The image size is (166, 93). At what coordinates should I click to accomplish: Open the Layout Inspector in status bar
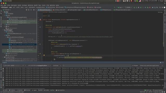click(158, 90)
